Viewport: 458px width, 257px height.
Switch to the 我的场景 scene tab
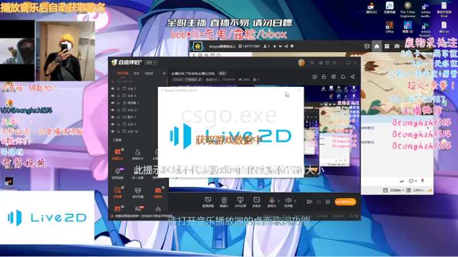[x=123, y=74]
